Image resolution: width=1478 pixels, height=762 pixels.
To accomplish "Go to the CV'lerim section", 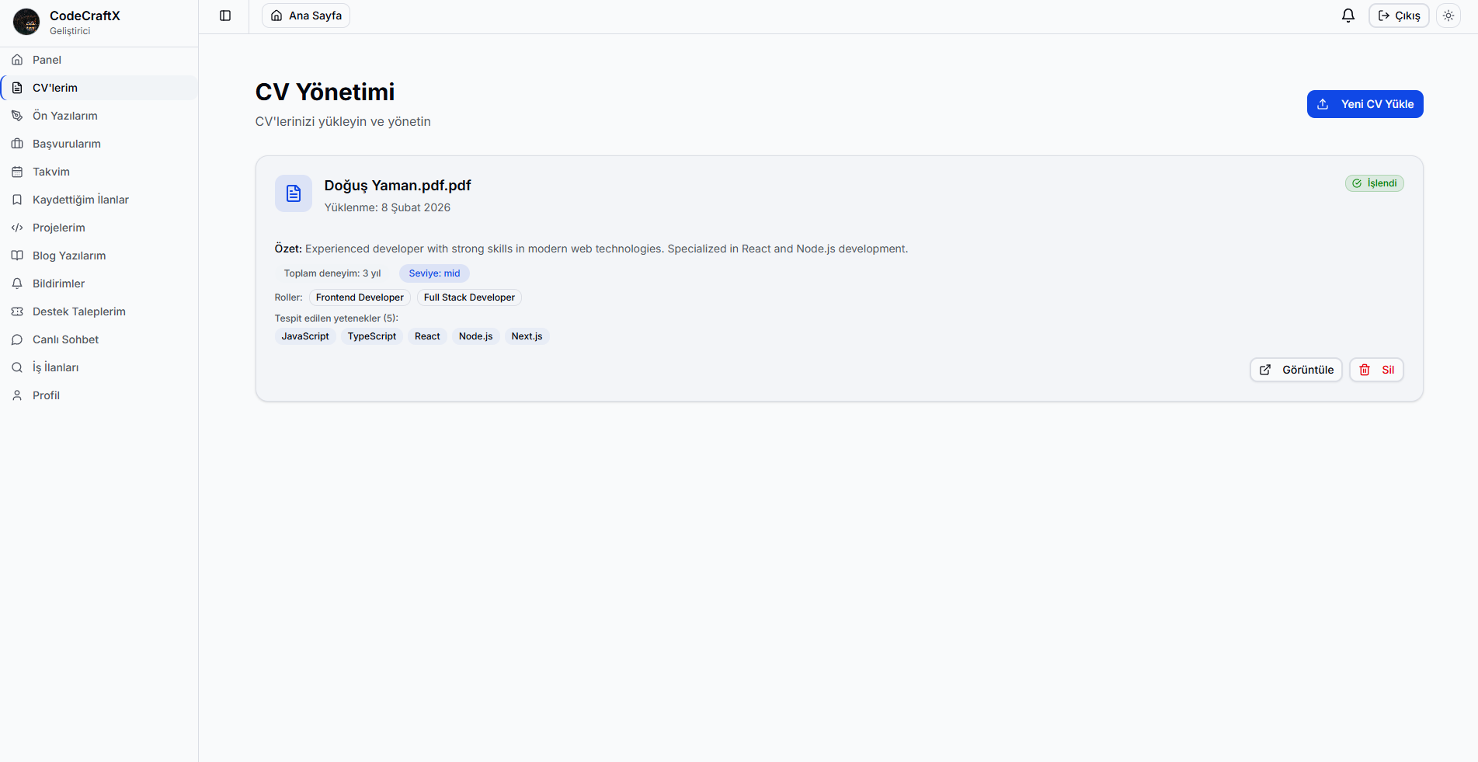I will pyautogui.click(x=54, y=87).
